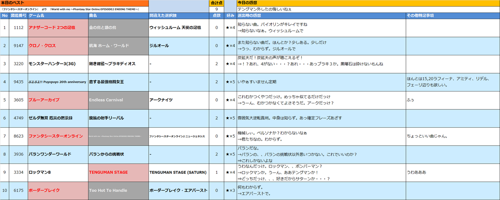The height and width of the screenshot is (200, 500).
Task: Click catalog number 9147
Action: point(19,46)
